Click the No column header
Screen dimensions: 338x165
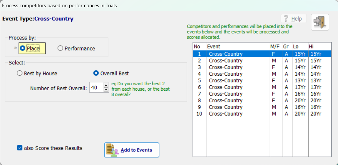click(x=200, y=46)
